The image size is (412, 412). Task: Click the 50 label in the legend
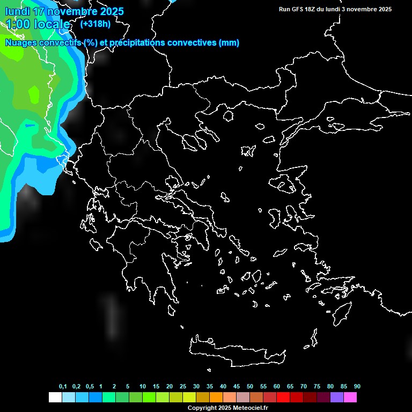[x=250, y=386]
